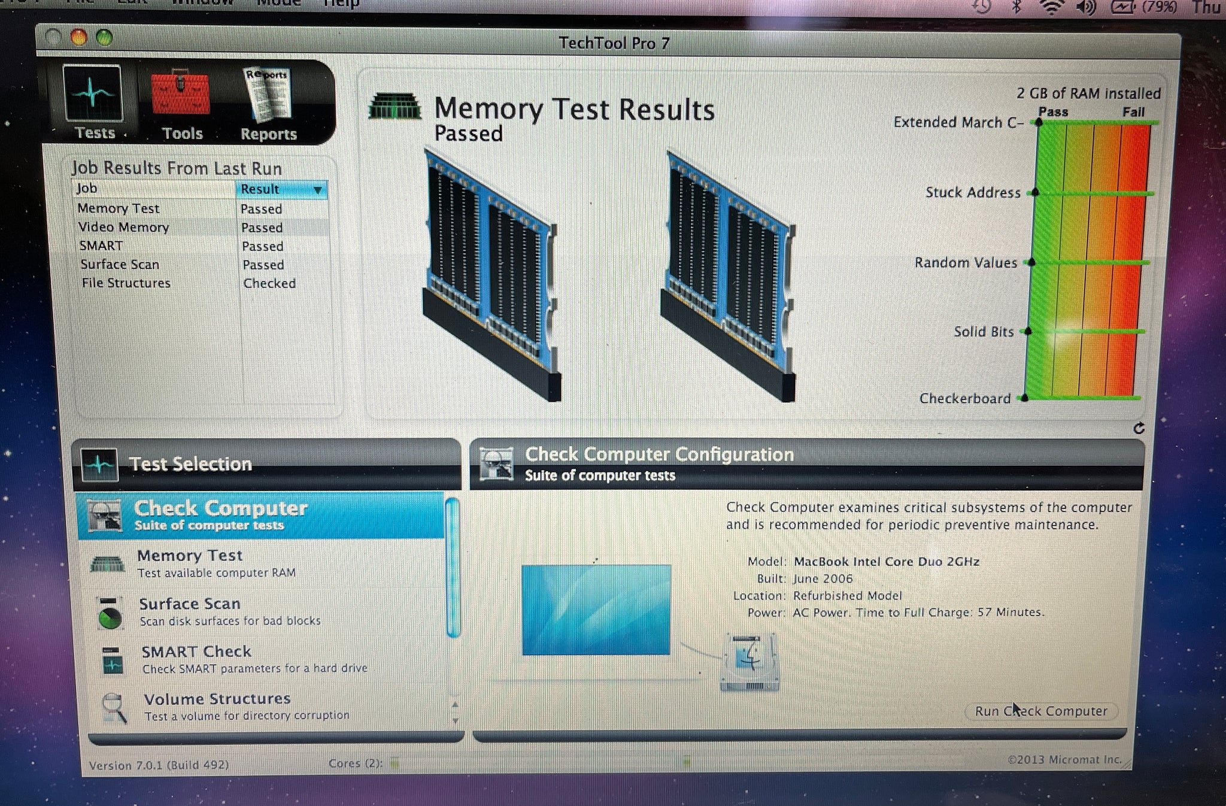Open battery status showing 79%
Viewport: 1226px width, 806px height.
(x=1144, y=7)
